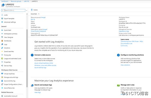Focus the sidebar search field
151x98 pixels.
click(x=13, y=10)
